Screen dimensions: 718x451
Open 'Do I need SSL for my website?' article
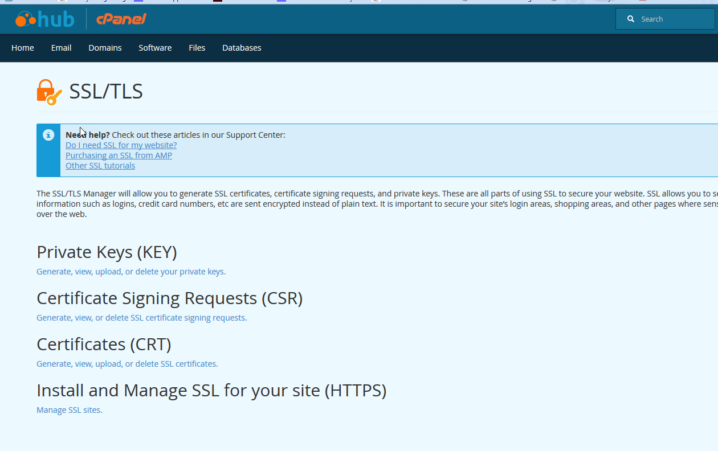coord(121,145)
